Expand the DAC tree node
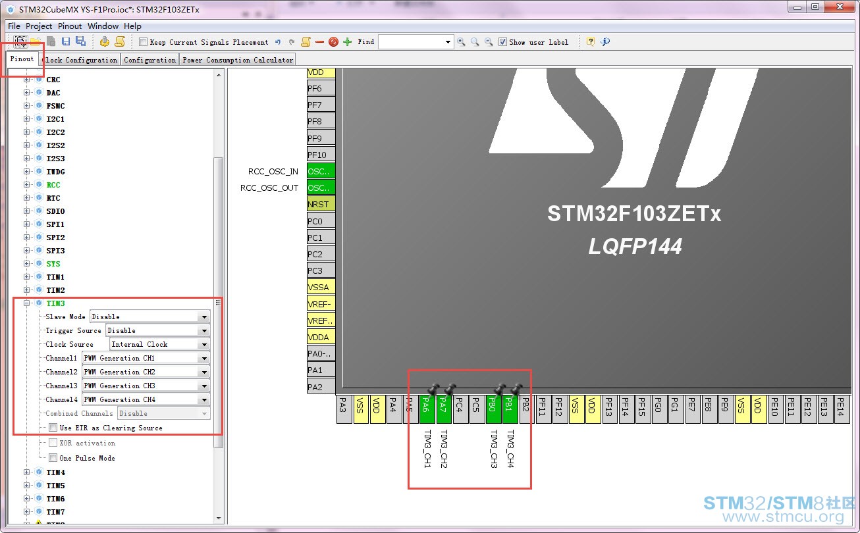This screenshot has height=533, width=860. [x=27, y=93]
